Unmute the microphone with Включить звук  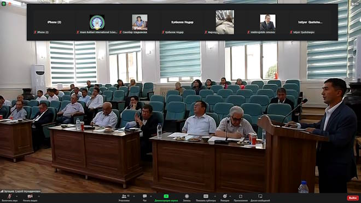coord(9,198)
